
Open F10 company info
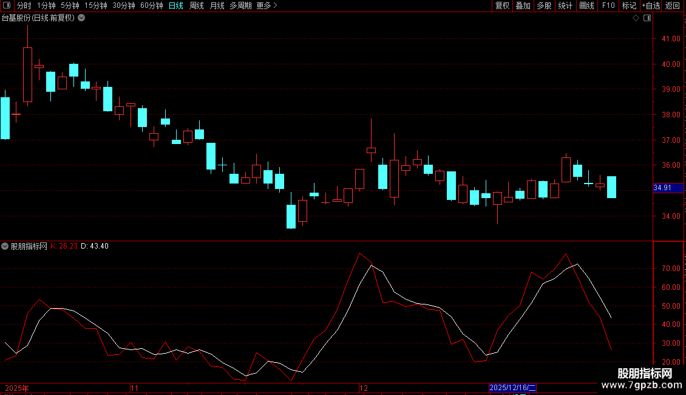pos(608,5)
